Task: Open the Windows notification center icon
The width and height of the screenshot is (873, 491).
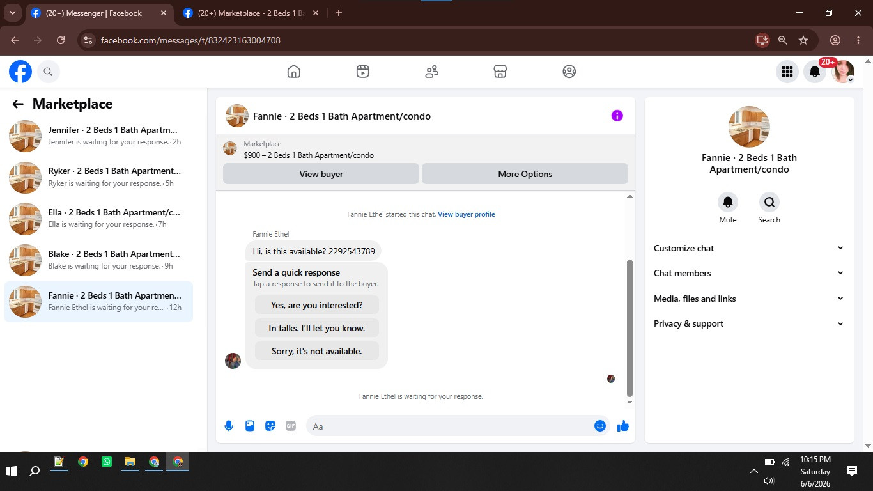Action: (852, 471)
